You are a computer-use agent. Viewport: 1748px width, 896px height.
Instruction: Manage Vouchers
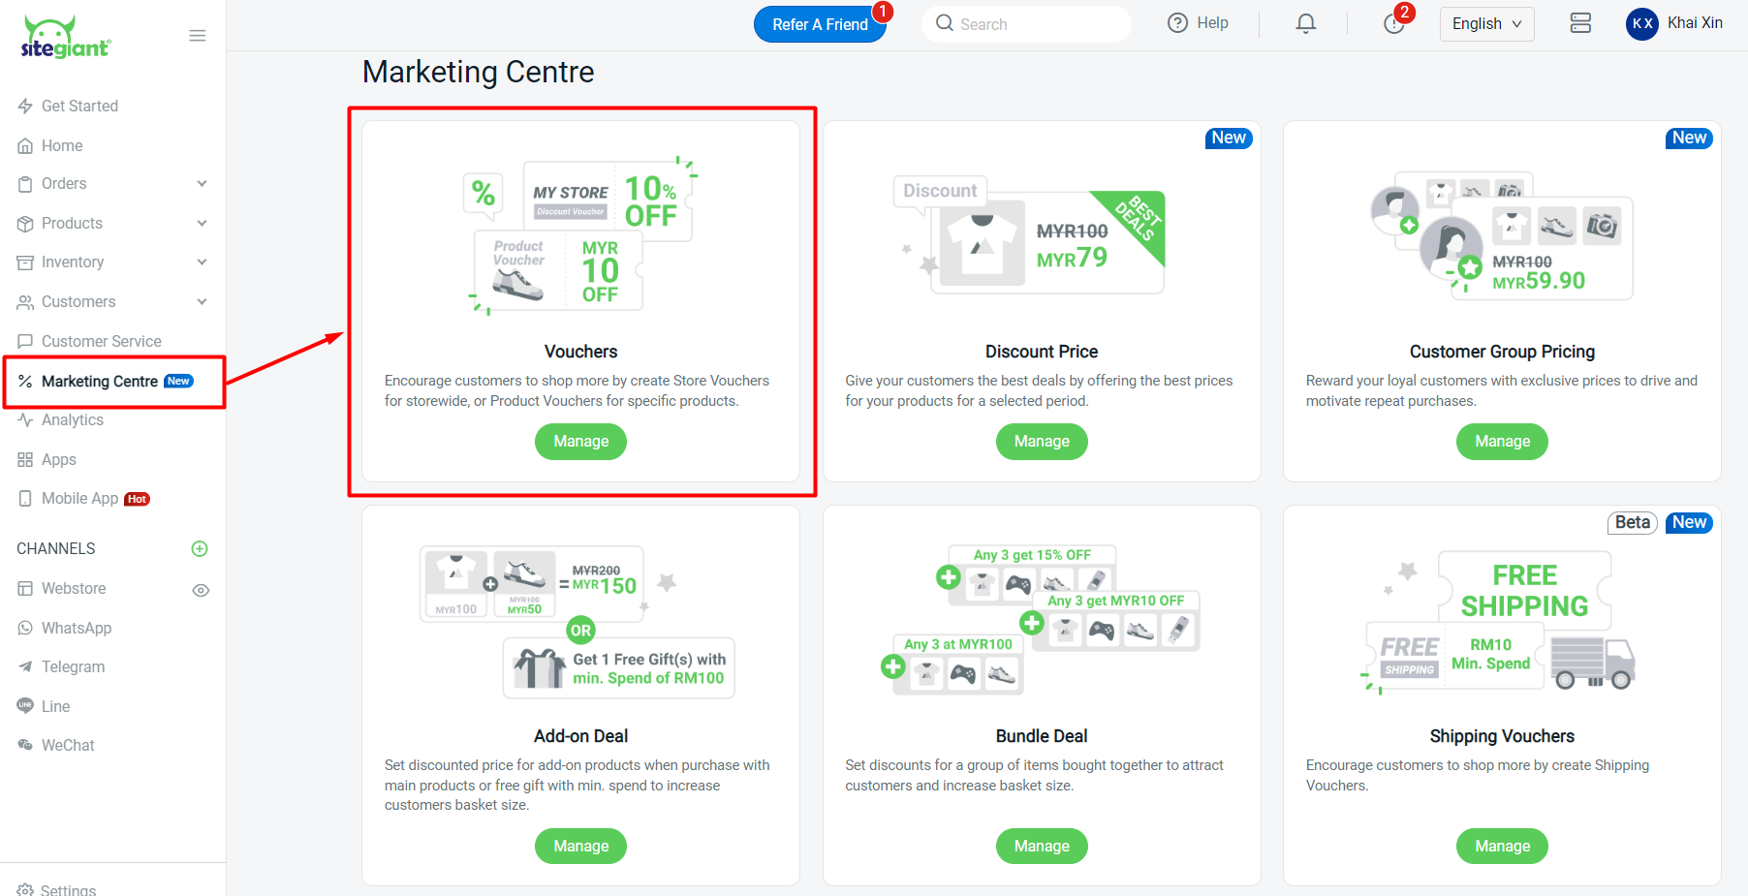tap(580, 442)
